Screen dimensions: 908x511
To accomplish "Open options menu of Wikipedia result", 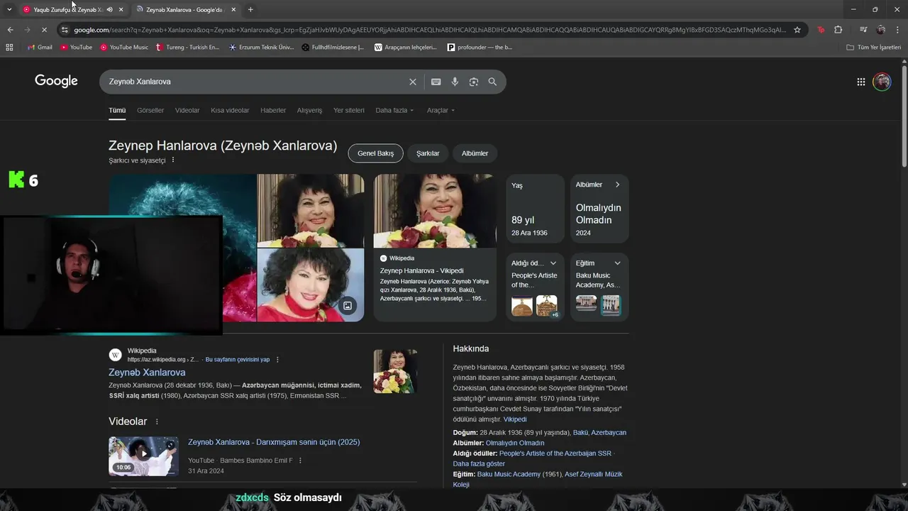I will (x=277, y=360).
